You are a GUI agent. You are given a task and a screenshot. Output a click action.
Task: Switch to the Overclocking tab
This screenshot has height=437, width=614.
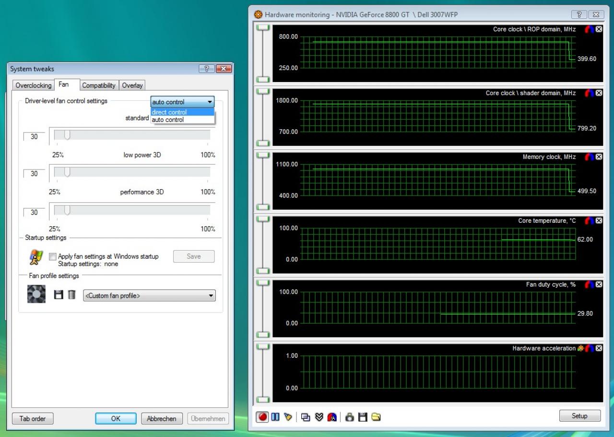(x=33, y=85)
